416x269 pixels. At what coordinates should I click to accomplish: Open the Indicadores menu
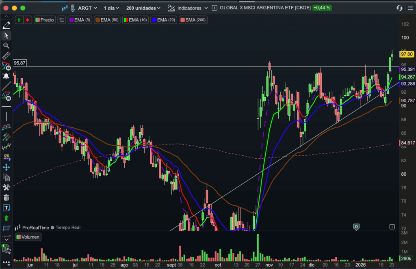(x=188, y=8)
